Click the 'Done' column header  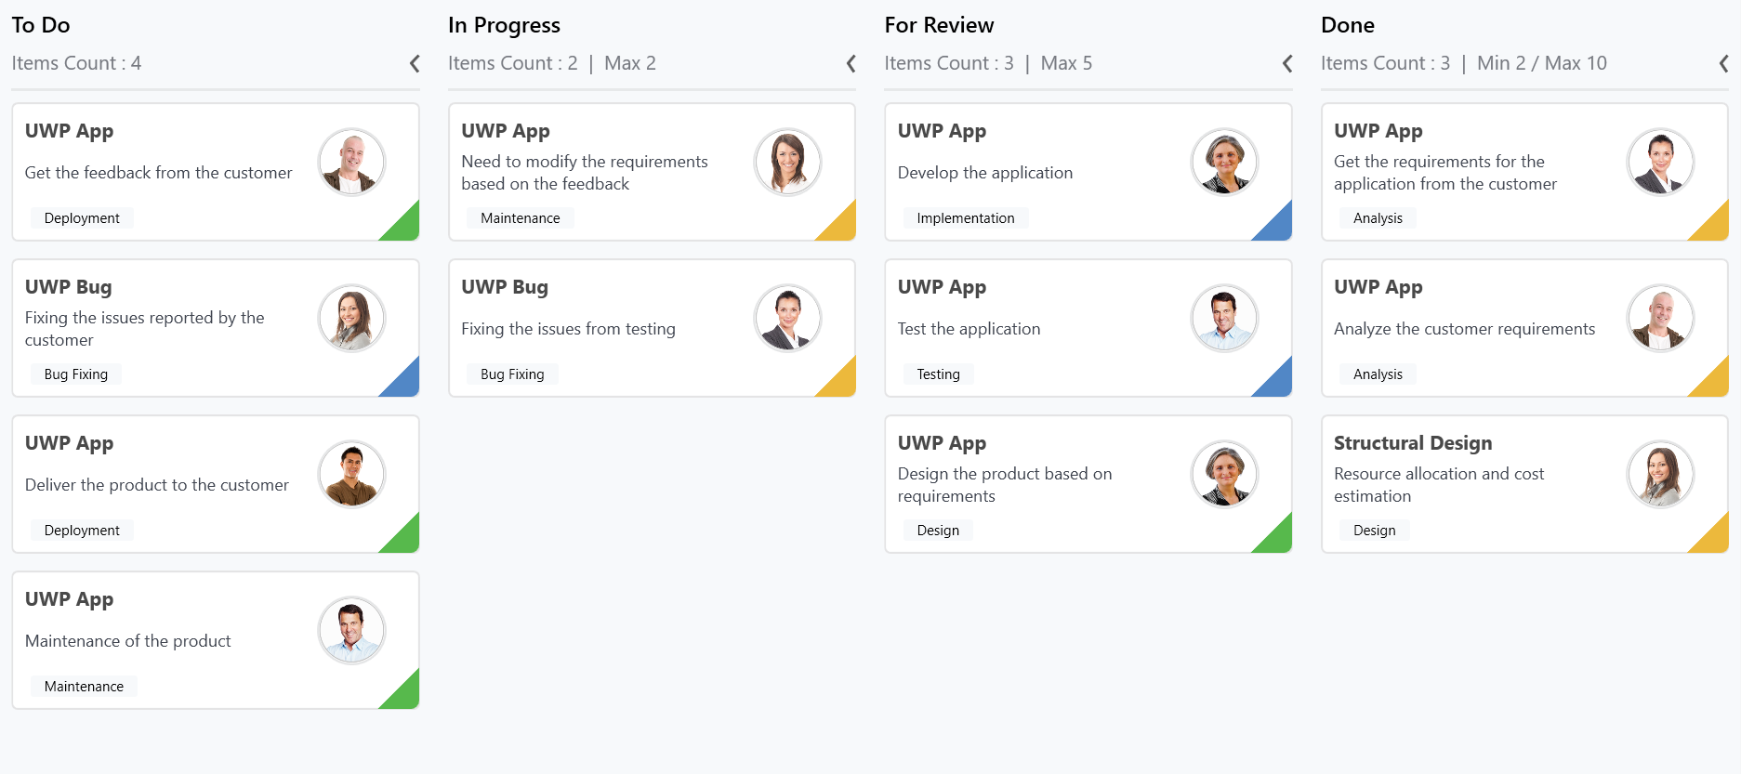(1348, 25)
